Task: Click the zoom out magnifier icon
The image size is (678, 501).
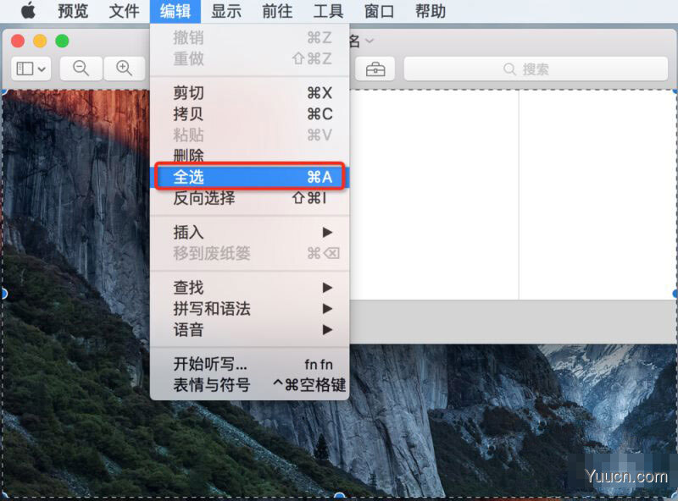Action: 81,69
